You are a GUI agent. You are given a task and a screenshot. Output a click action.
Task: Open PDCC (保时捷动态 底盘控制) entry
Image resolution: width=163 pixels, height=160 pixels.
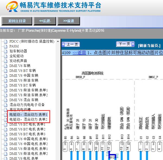[x=32, y=41]
